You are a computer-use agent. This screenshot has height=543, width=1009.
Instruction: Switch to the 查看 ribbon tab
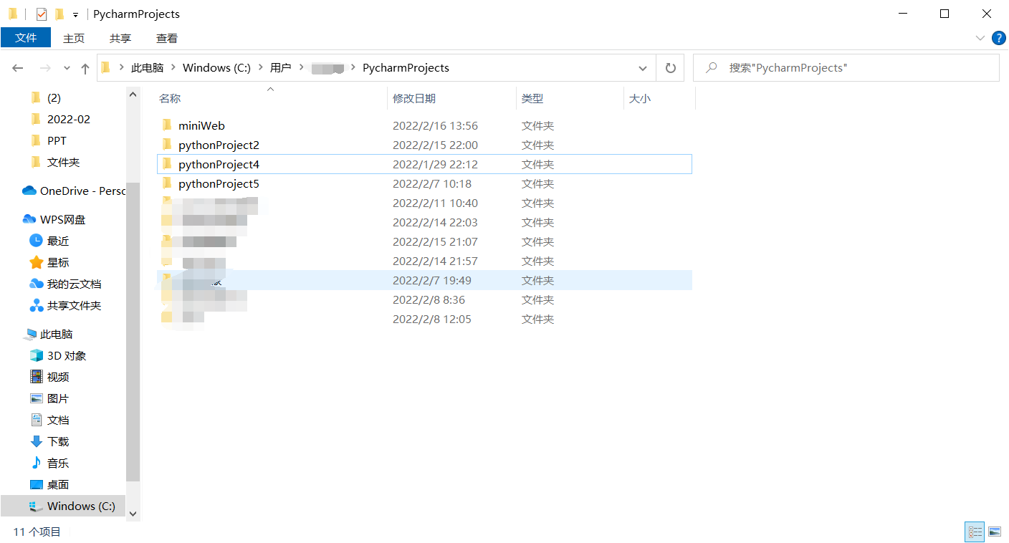pyautogui.click(x=167, y=38)
